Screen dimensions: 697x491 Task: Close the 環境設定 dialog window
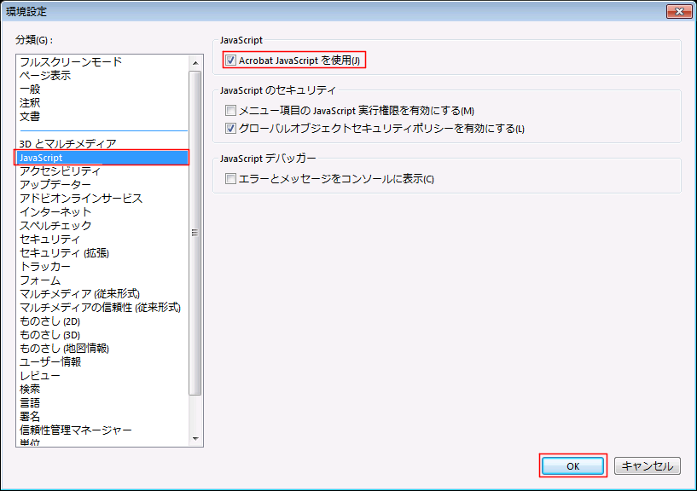point(680,12)
